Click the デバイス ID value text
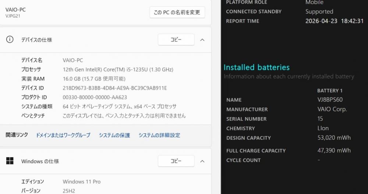 tap(115, 88)
